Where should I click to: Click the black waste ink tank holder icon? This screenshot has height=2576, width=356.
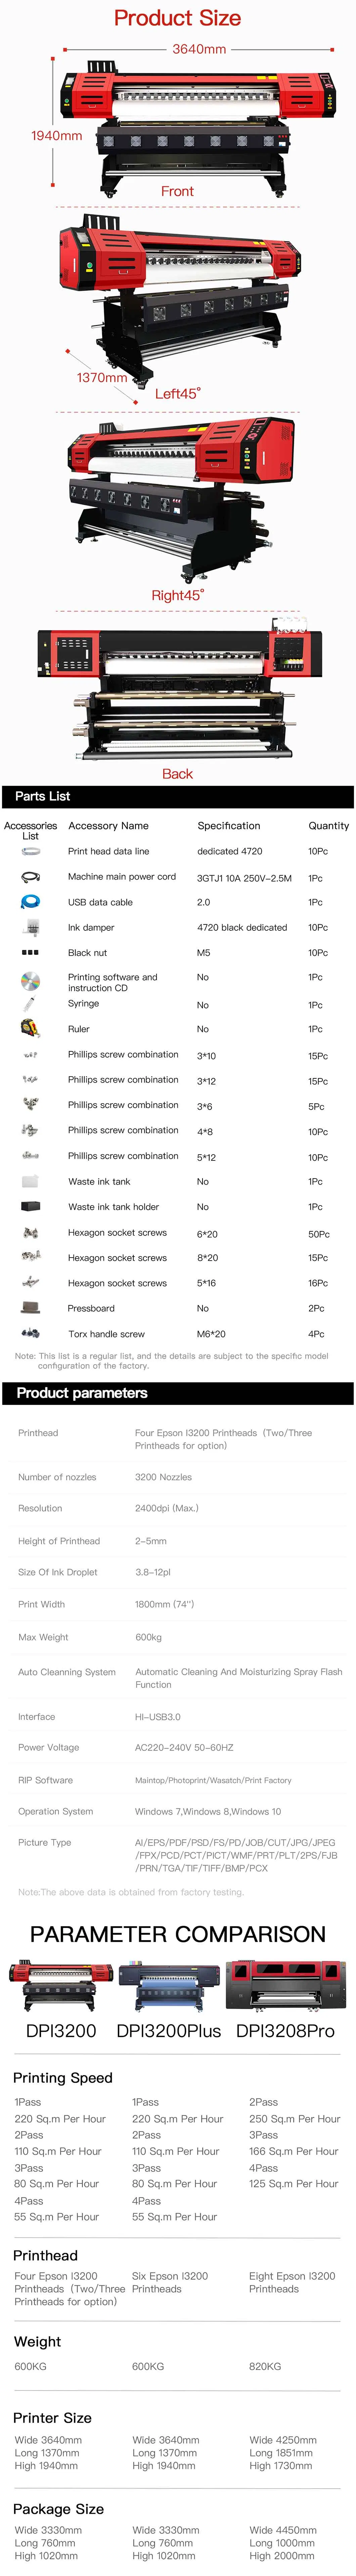tap(30, 1206)
